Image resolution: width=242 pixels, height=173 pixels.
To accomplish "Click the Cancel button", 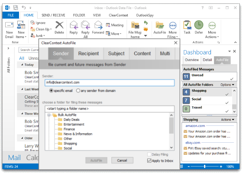I will pyautogui.click(x=122, y=160).
